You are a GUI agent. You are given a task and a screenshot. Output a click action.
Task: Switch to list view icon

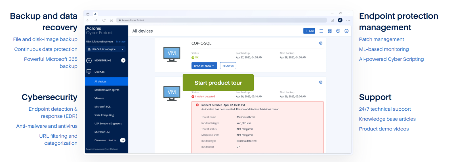coord(321,31)
